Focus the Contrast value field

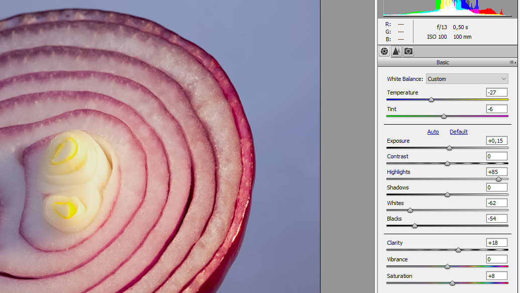click(497, 156)
